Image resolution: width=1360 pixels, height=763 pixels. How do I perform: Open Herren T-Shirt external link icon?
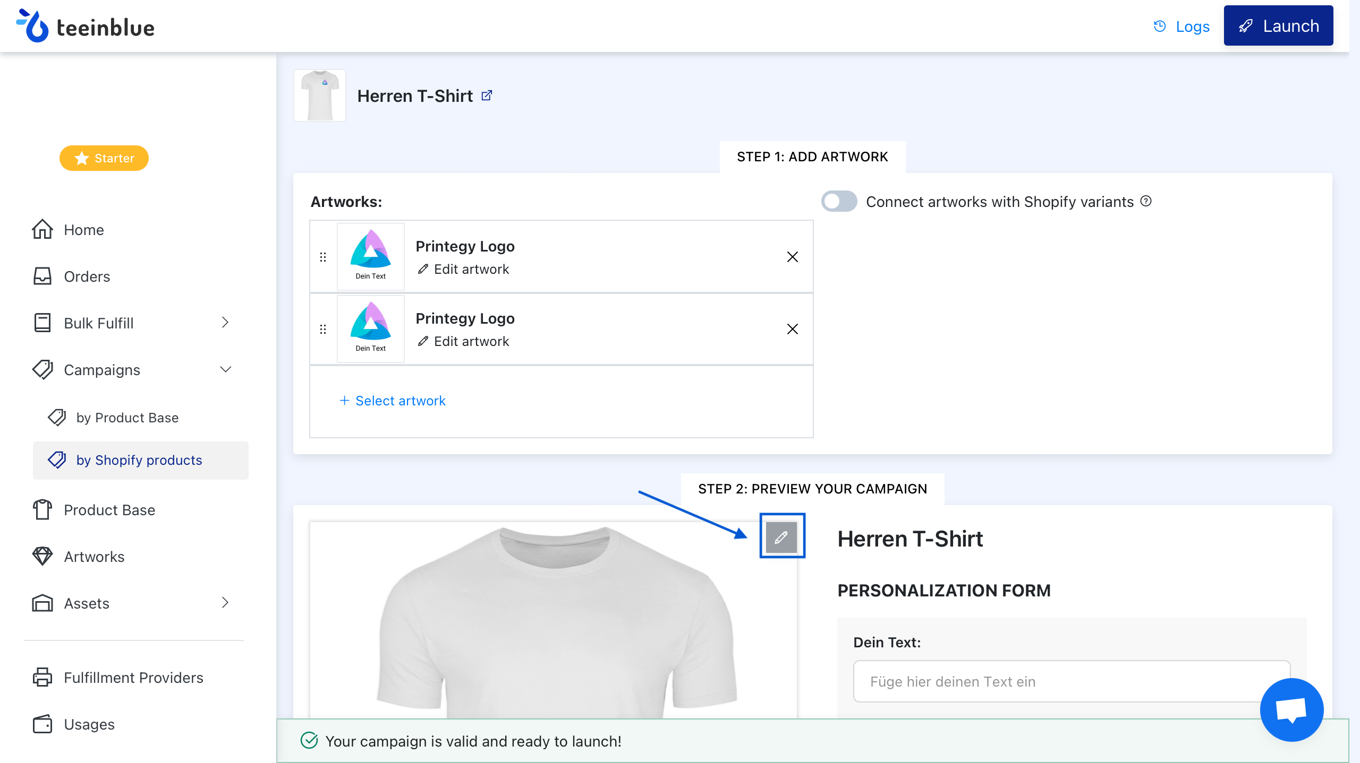[x=487, y=96]
